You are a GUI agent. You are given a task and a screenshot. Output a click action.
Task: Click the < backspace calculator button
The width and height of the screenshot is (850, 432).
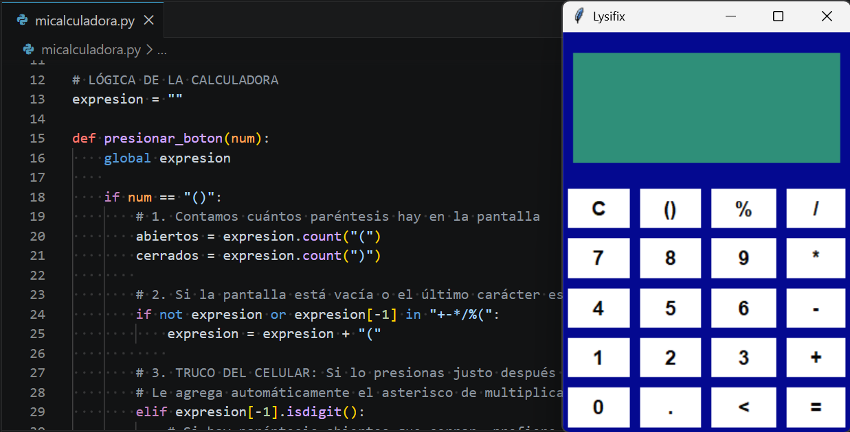[743, 407]
